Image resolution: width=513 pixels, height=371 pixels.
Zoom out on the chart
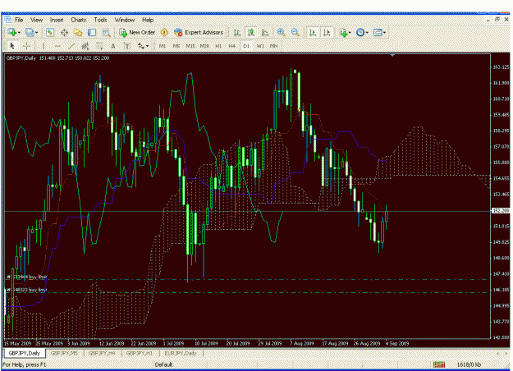[295, 32]
